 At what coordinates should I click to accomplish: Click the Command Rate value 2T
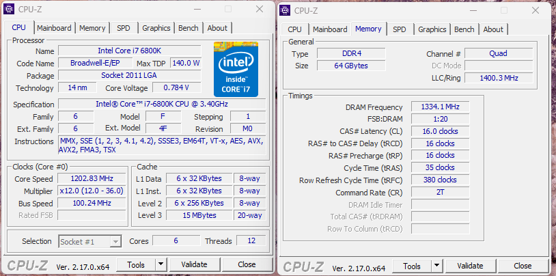[440, 192]
